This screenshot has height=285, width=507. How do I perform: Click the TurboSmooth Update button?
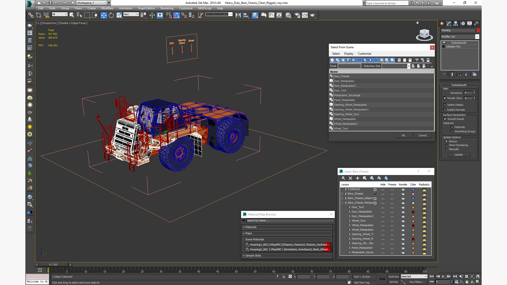tap(458, 155)
